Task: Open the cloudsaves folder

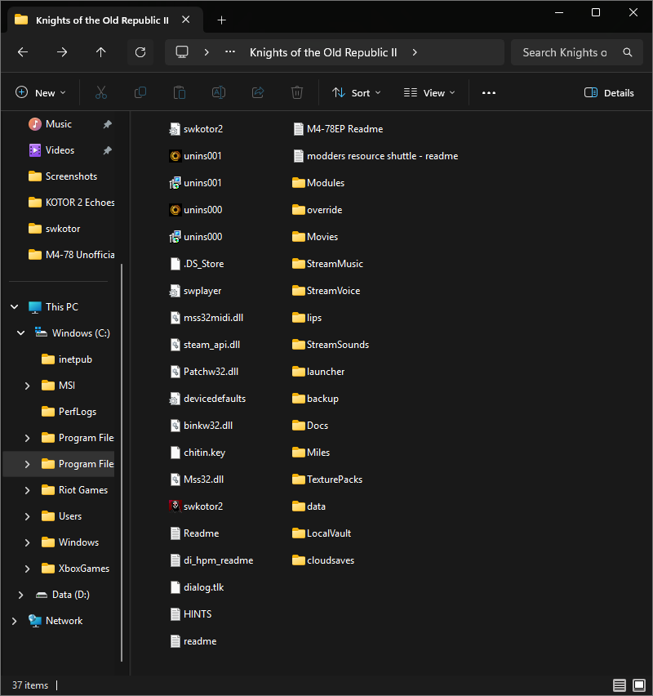Action: point(323,560)
